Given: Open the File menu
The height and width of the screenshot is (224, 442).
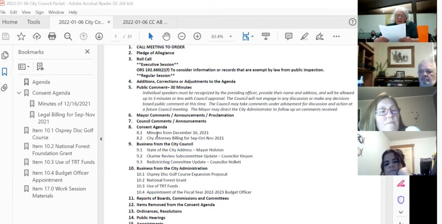Looking at the screenshot, I should [x=3, y=13].
